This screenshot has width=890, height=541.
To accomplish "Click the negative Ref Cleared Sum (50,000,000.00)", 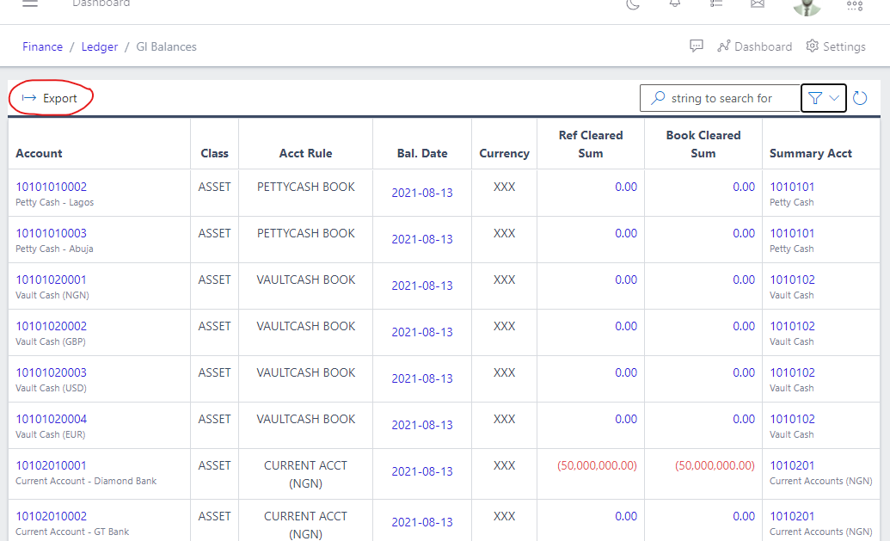I will coord(597,465).
